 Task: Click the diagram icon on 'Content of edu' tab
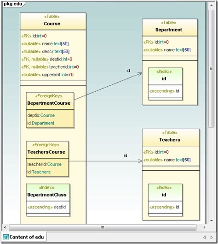[6, 237]
